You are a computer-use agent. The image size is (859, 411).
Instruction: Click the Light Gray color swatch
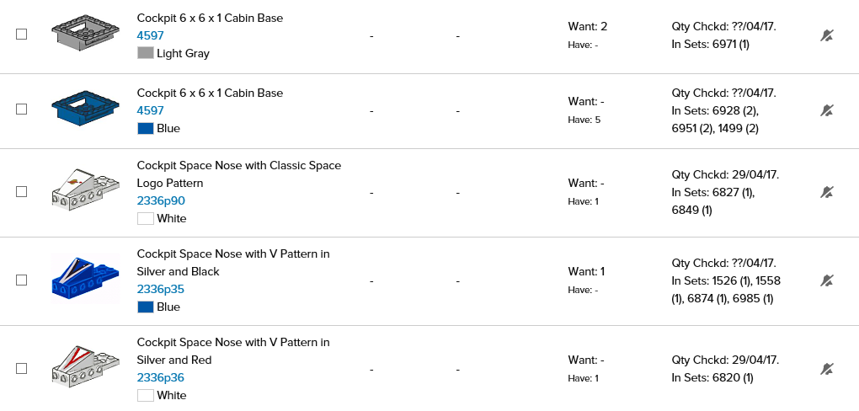coord(145,53)
